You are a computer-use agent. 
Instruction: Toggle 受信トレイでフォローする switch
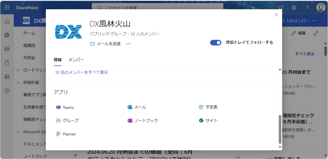[216, 43]
